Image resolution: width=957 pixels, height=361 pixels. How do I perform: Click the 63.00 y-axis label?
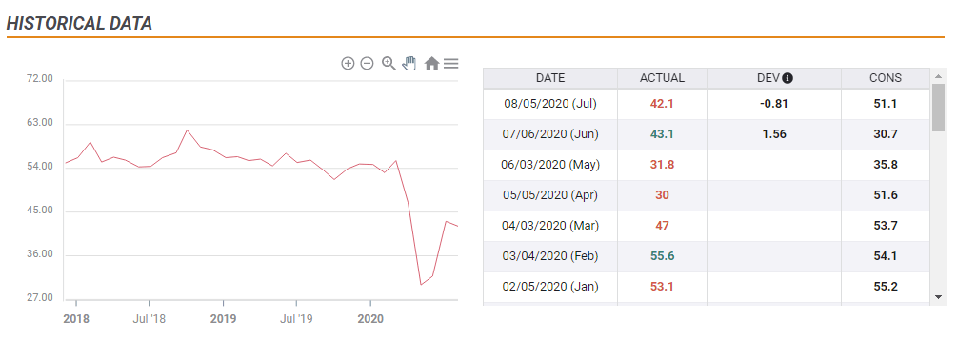(39, 123)
